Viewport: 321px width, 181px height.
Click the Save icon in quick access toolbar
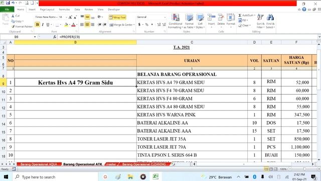(8, 3)
